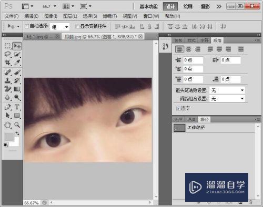Image resolution: width=263 pixels, height=207 pixels.
Task: Select the Path Selection tool
Action: [7, 116]
